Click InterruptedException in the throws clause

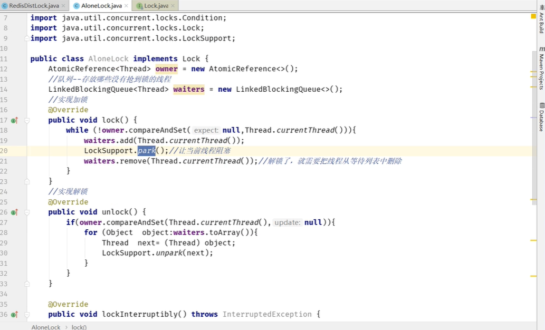coord(267,314)
